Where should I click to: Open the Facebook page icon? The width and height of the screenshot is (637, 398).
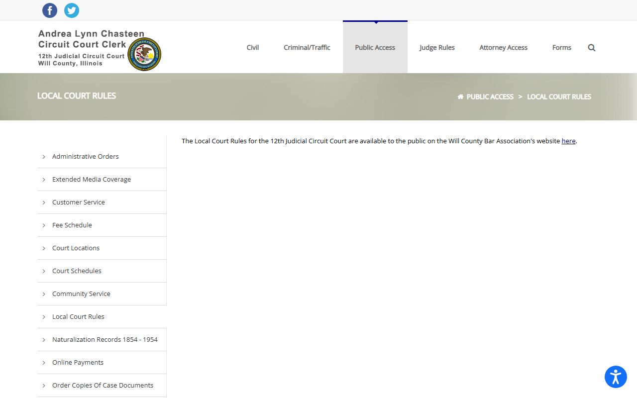pyautogui.click(x=50, y=10)
